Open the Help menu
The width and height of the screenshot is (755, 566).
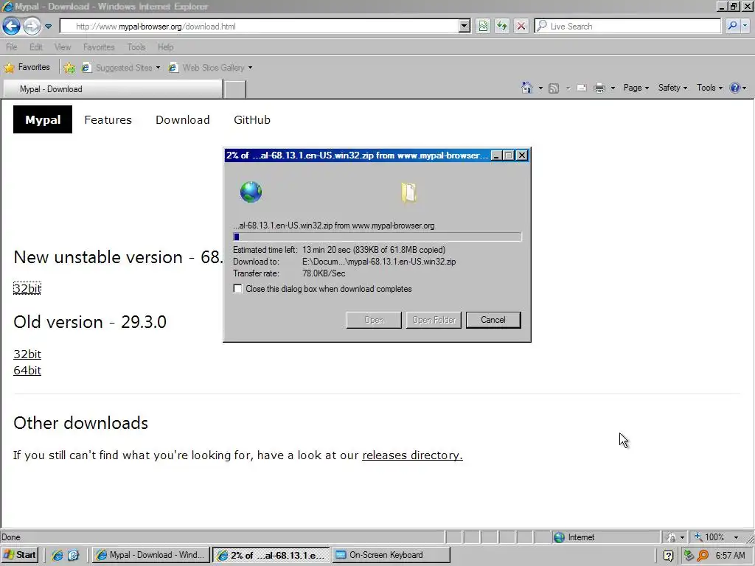[x=165, y=47]
